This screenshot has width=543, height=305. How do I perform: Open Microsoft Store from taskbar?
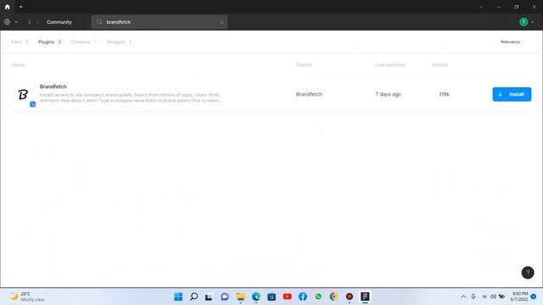point(271,297)
